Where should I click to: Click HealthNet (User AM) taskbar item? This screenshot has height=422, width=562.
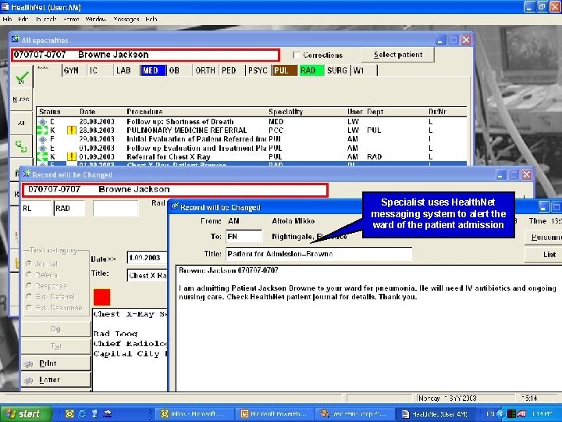(x=435, y=413)
